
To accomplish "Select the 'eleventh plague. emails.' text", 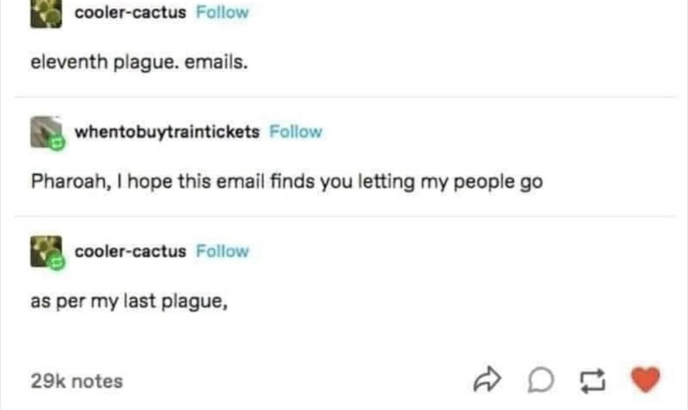I will [x=139, y=62].
